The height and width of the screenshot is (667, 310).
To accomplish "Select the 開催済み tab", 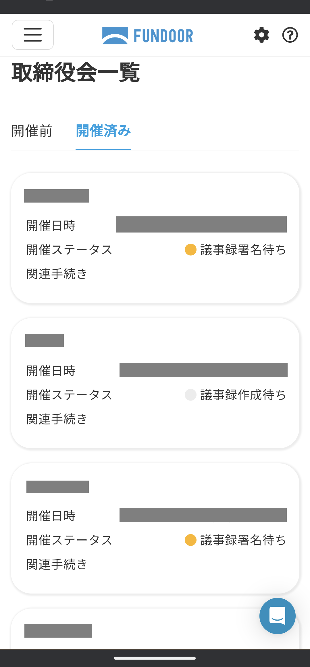I will pyautogui.click(x=103, y=131).
